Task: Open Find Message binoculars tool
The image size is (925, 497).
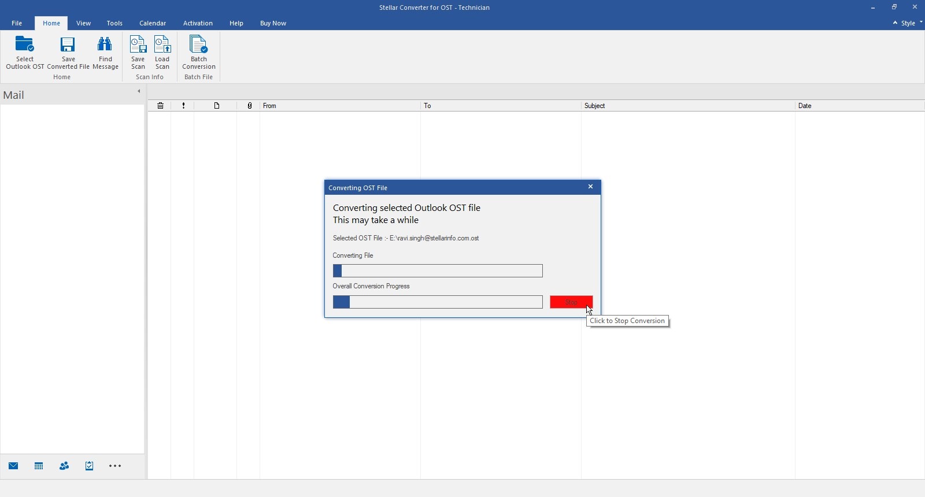Action: tap(105, 53)
